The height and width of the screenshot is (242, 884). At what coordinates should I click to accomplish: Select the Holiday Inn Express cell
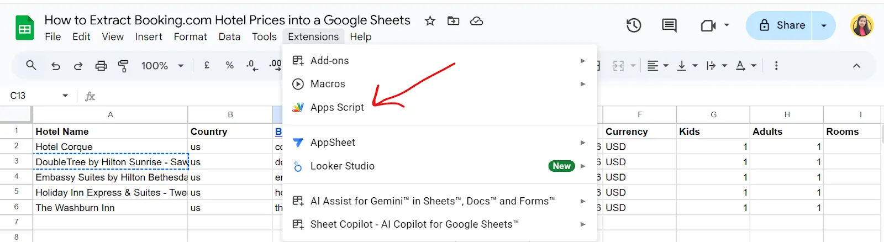coord(110,192)
